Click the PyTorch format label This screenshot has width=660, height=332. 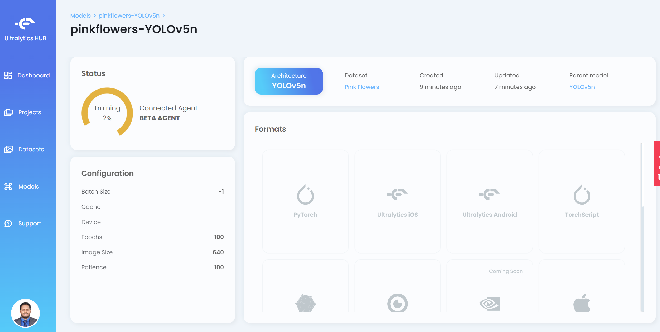click(305, 215)
